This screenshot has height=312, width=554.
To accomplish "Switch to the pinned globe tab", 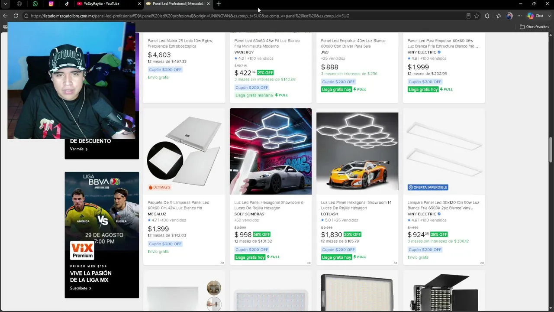I will (x=19, y=4).
